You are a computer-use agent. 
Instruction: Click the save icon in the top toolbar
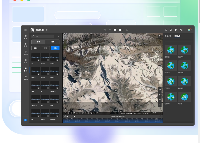[115, 30]
